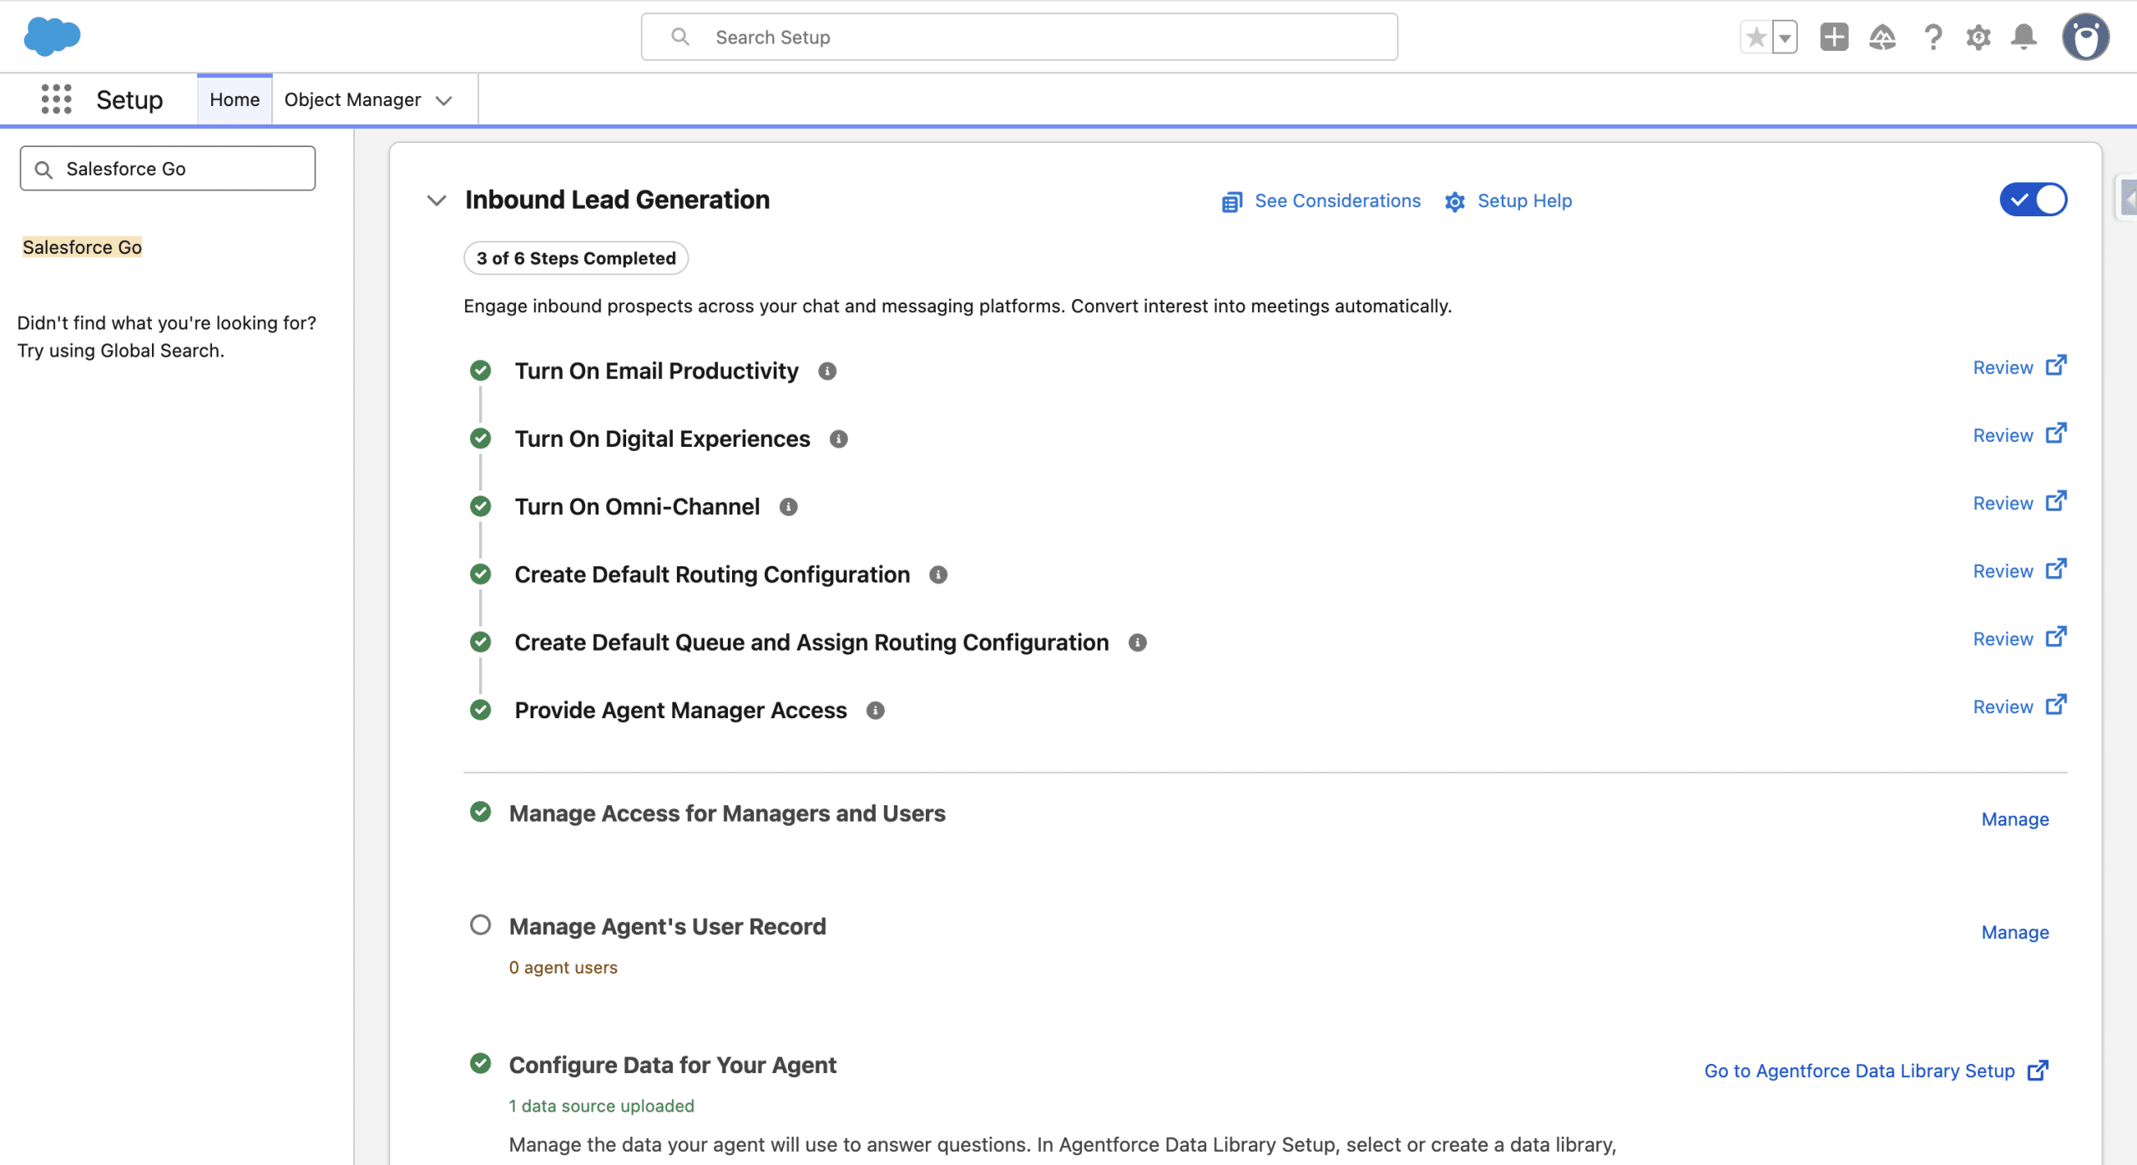Click the Manage Agent's User Record status circle
This screenshot has height=1165, width=2137.
click(480, 925)
